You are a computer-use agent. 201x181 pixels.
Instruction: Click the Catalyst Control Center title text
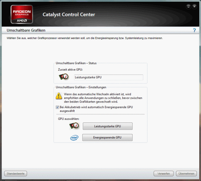pos(69,14)
